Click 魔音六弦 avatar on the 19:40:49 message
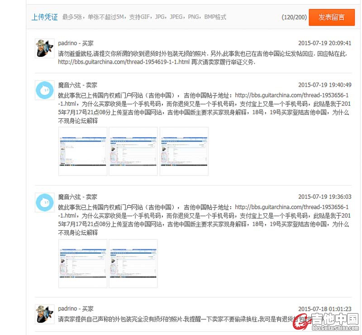Screen dimensions: 362x335 (45, 90)
